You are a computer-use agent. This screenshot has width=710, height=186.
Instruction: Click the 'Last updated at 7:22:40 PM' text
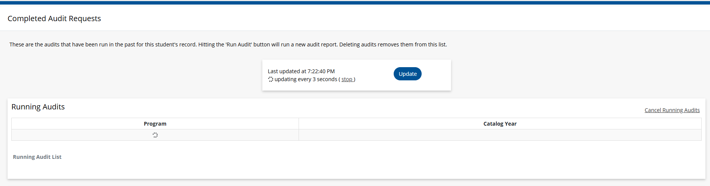(x=301, y=71)
